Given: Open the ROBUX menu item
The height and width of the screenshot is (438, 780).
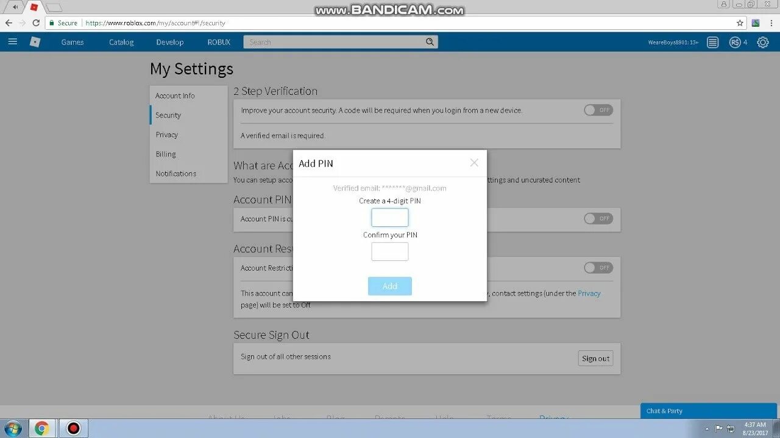Looking at the screenshot, I should (x=219, y=42).
